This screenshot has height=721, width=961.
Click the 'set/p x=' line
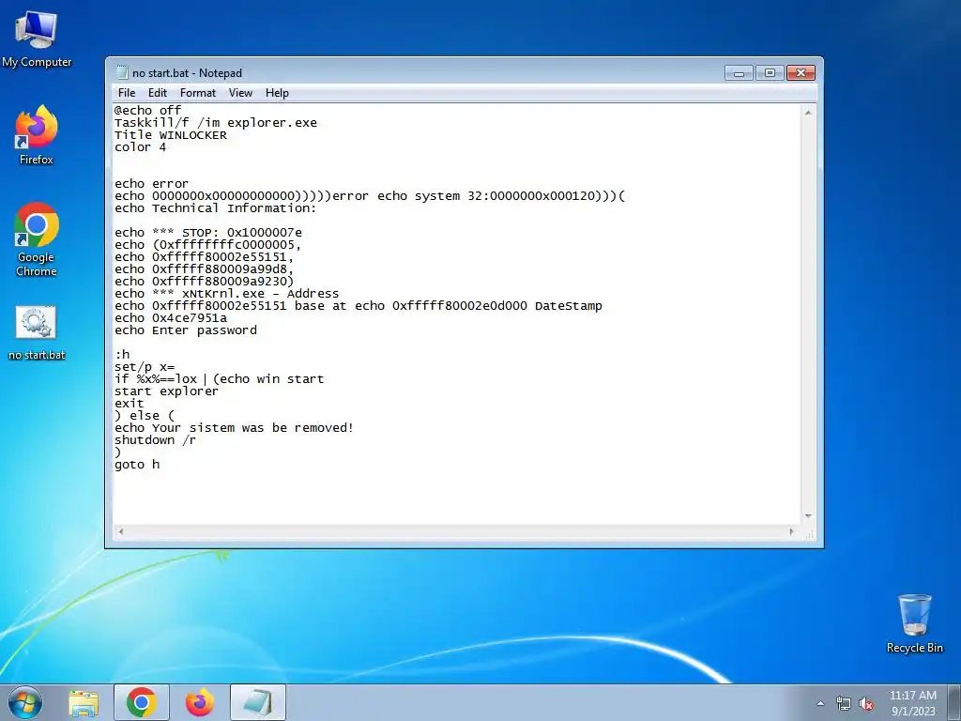pos(145,367)
